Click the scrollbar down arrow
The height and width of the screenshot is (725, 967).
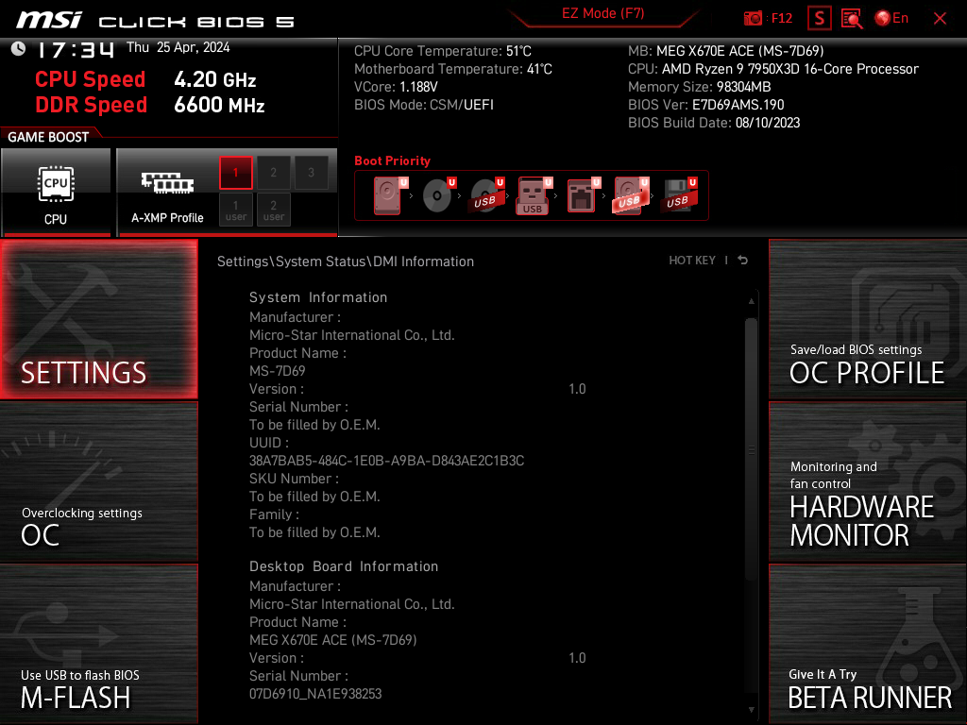pos(751,710)
